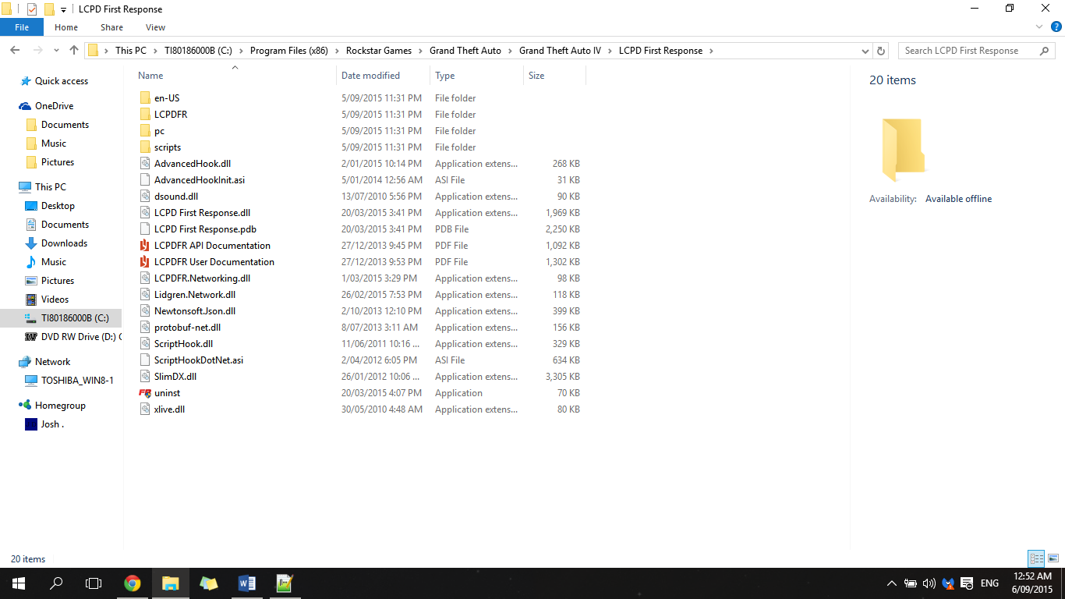
Task: Go back with the Back arrow
Action: (x=15, y=51)
